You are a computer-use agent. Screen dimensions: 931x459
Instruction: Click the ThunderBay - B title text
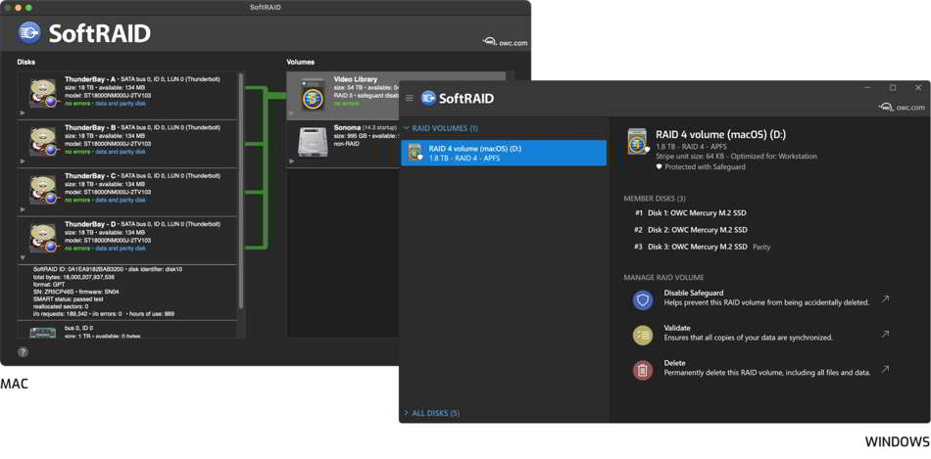coord(90,127)
